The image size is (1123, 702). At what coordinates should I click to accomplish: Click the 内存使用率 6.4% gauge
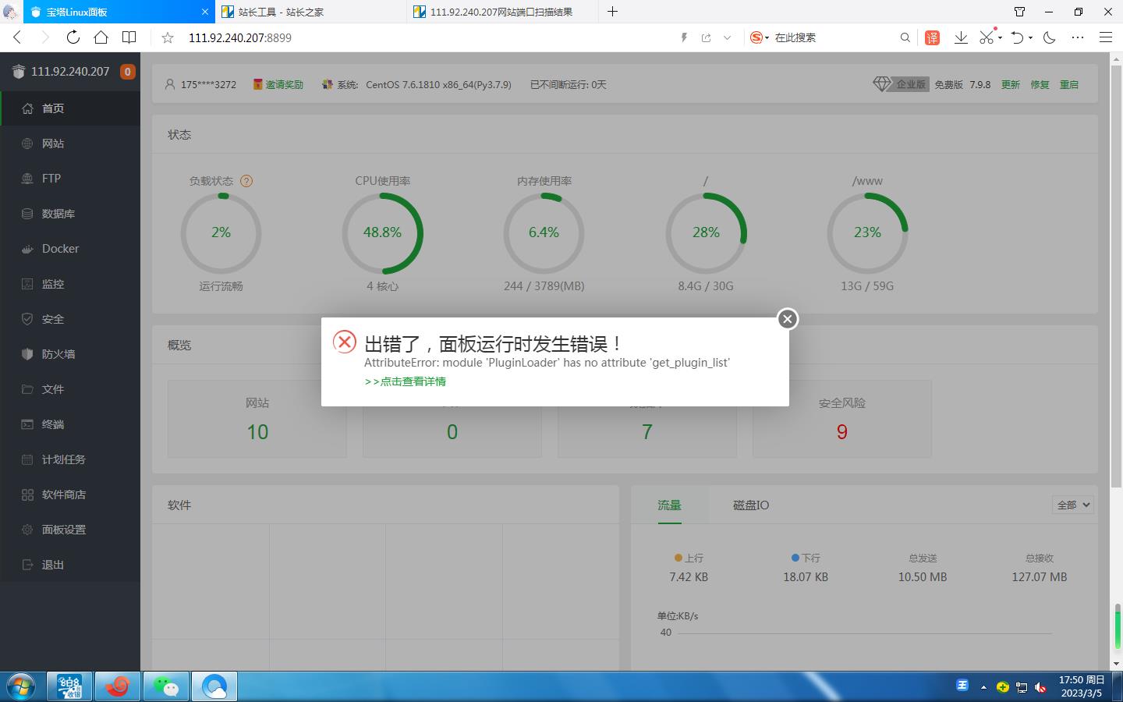click(544, 232)
